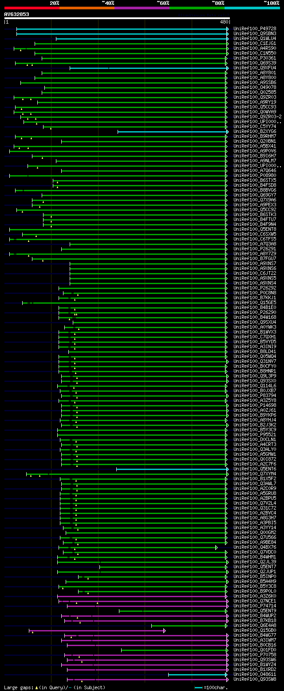Click the cyan ~100% identity legend segment
The image size is (284, 691).
click(x=252, y=8)
